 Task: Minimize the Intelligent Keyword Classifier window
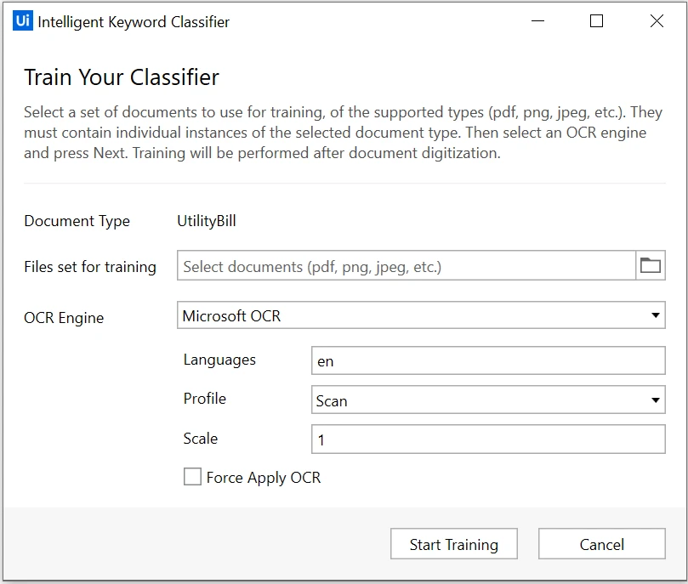tap(537, 20)
